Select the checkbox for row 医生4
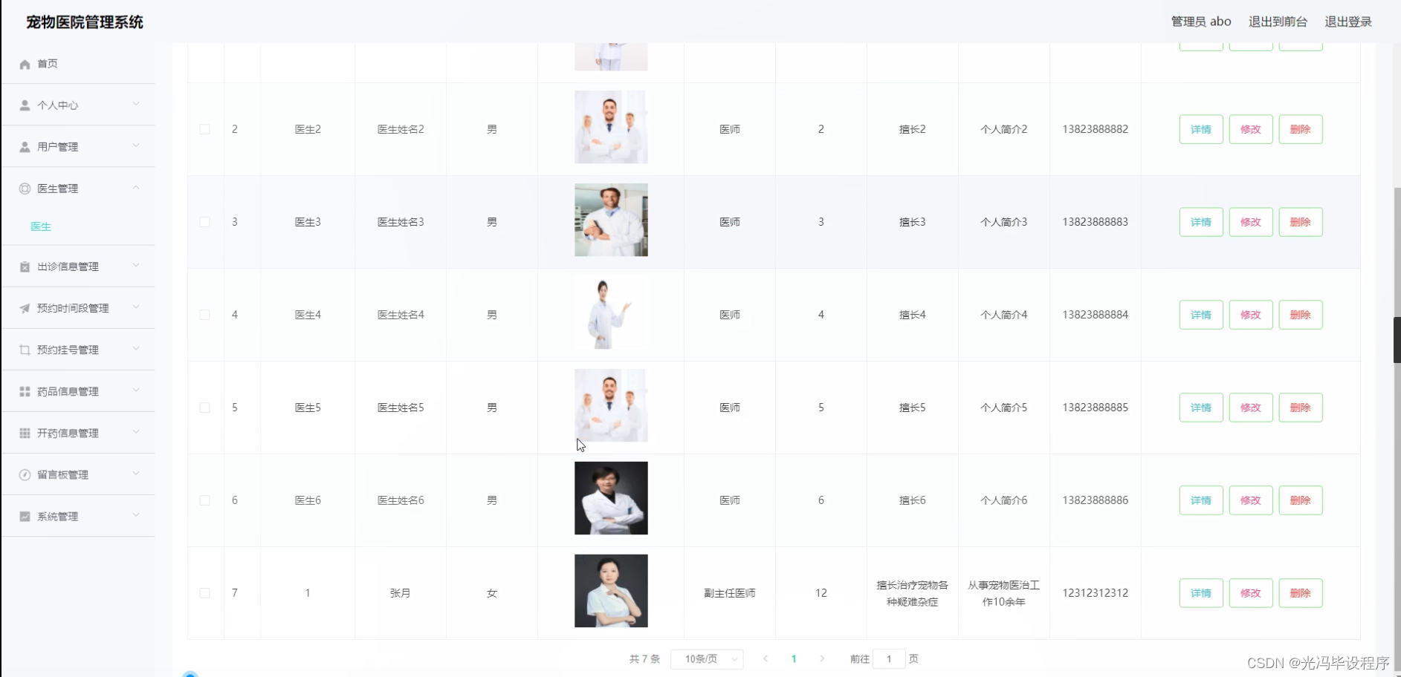 204,315
